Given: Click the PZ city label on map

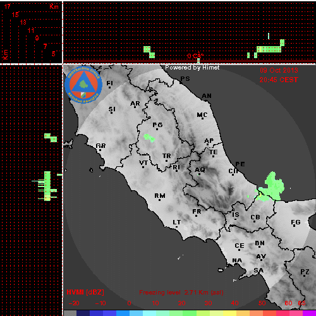Looking at the screenshot, I should pos(305,272).
